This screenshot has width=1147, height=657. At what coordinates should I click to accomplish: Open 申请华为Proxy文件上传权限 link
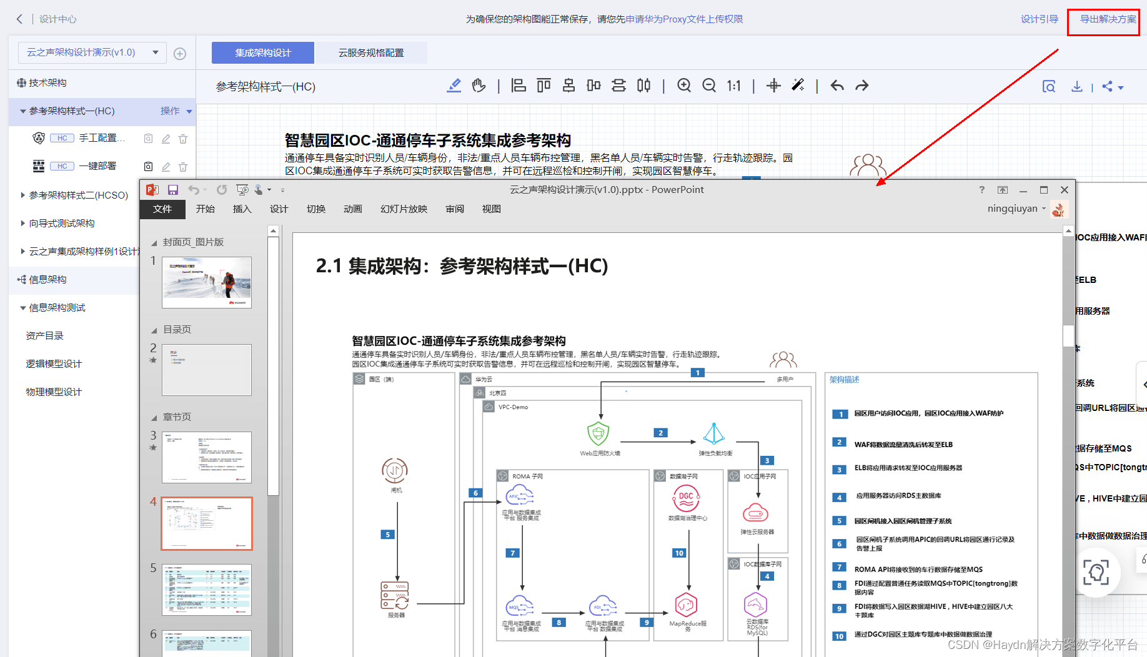(x=685, y=19)
